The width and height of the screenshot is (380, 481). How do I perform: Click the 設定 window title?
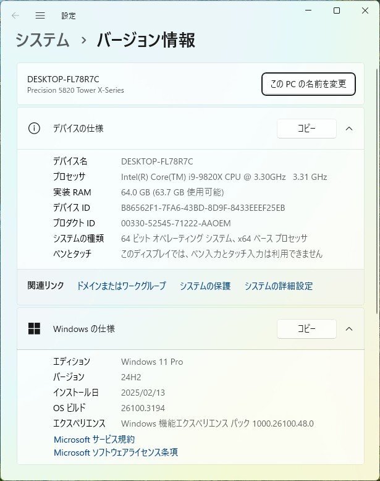coord(69,15)
